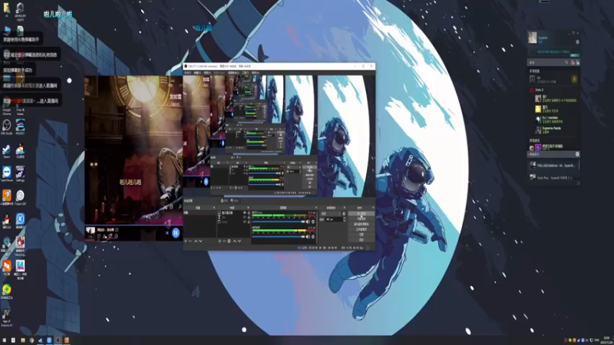Remove the selected scene in OBS
The width and height of the screenshot is (614, 345).
click(190, 241)
